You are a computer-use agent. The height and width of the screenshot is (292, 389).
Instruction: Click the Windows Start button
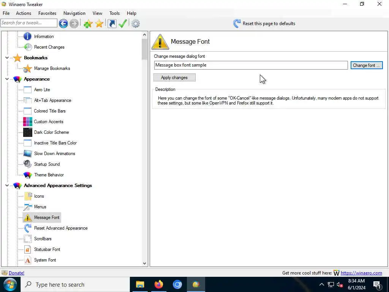coord(10,284)
